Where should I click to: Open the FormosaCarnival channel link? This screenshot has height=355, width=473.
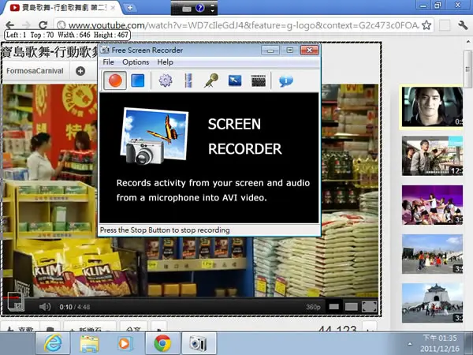point(35,71)
